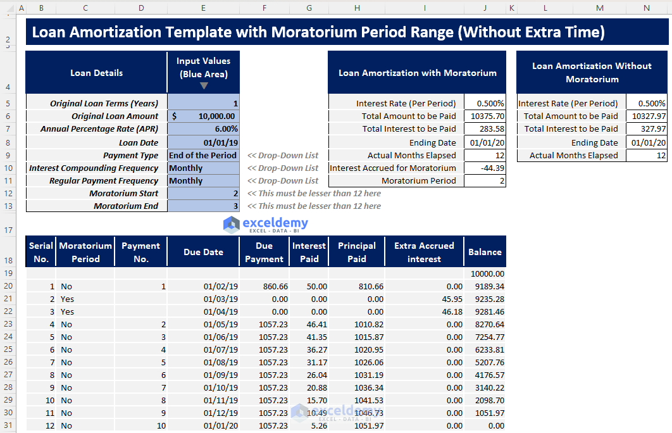Select the due date cell 01/03/19
672x433 pixels.
(x=203, y=299)
